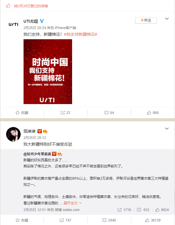
Task: Expand chevron menu on 范冰冰 post
Action: [x=167, y=128]
